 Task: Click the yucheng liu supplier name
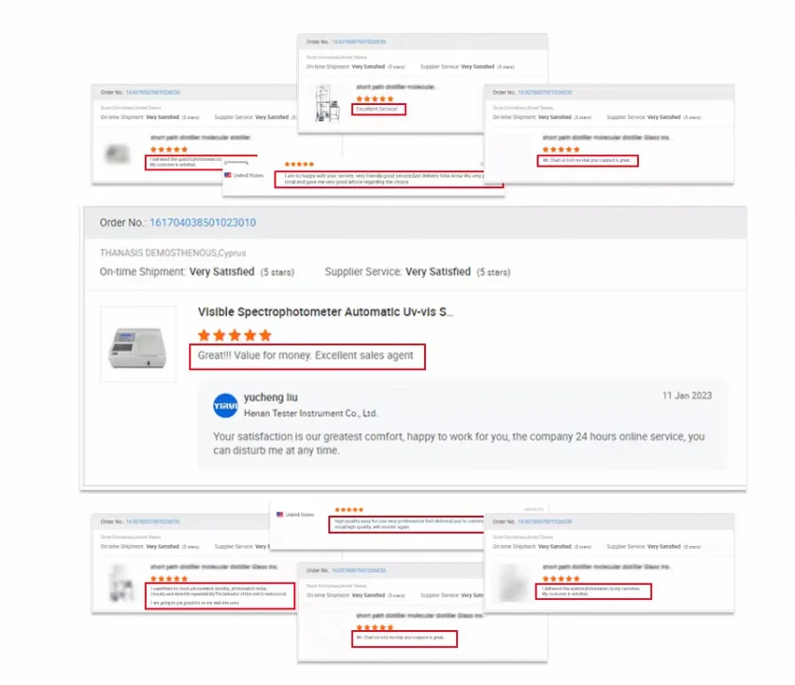click(271, 397)
